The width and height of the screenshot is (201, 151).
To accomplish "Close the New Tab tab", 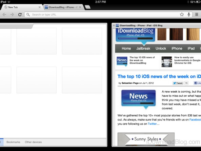I will 40,7.
